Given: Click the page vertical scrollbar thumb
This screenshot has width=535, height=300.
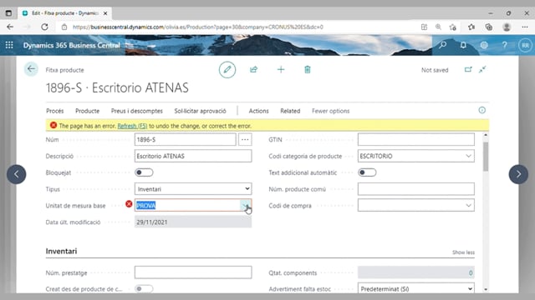Looking at the screenshot, I should [486, 157].
